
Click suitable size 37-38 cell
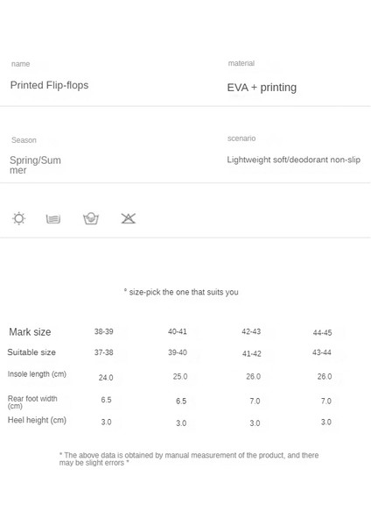(104, 352)
